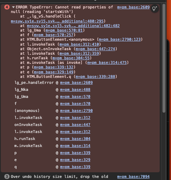
Task: Open link m=pm_base:570:81 after lg_Uma
Action: [x=64, y=30]
